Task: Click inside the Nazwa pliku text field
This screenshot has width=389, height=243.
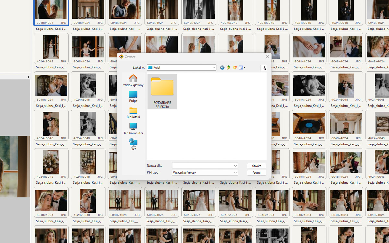Action: tap(203, 166)
